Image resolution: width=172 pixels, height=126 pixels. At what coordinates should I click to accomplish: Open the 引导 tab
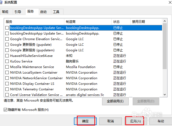pos(19,12)
